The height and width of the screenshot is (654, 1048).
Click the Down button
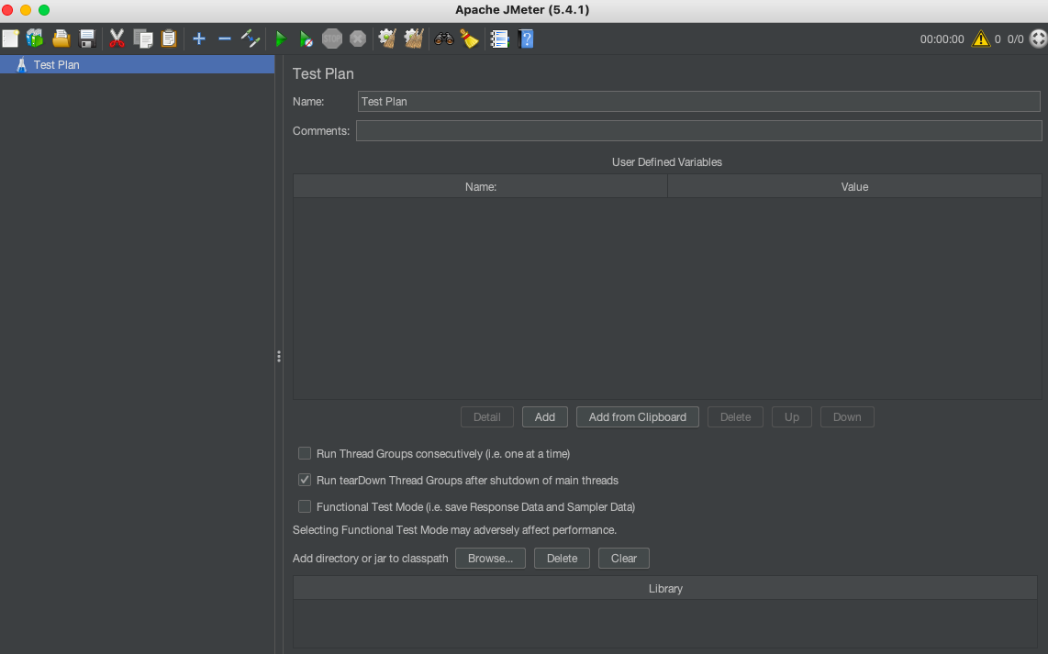[847, 416]
